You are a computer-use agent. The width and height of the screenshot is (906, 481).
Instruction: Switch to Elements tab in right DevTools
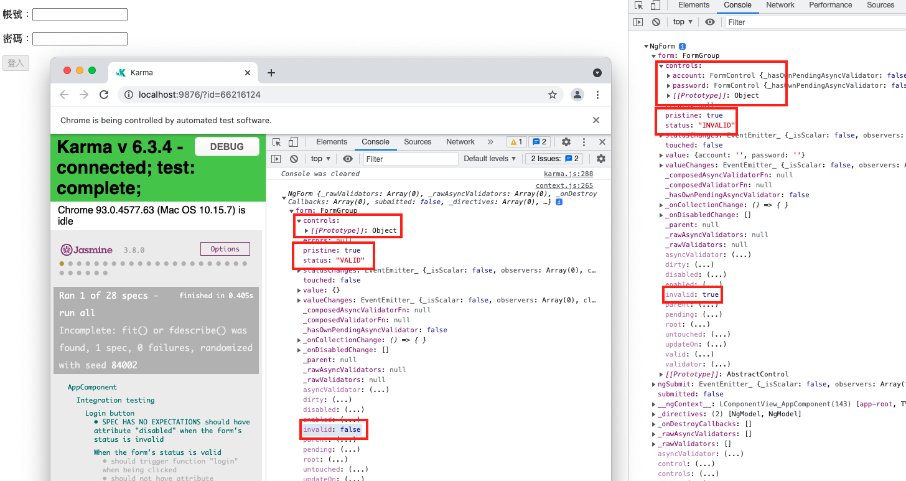pyautogui.click(x=694, y=5)
